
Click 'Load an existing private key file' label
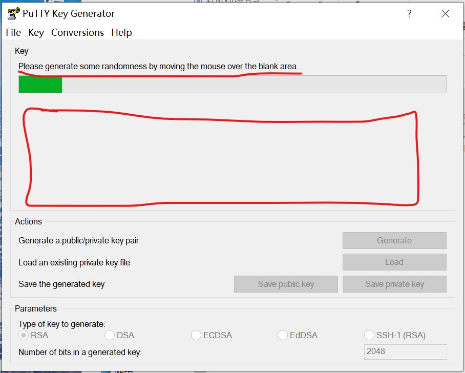click(x=74, y=262)
